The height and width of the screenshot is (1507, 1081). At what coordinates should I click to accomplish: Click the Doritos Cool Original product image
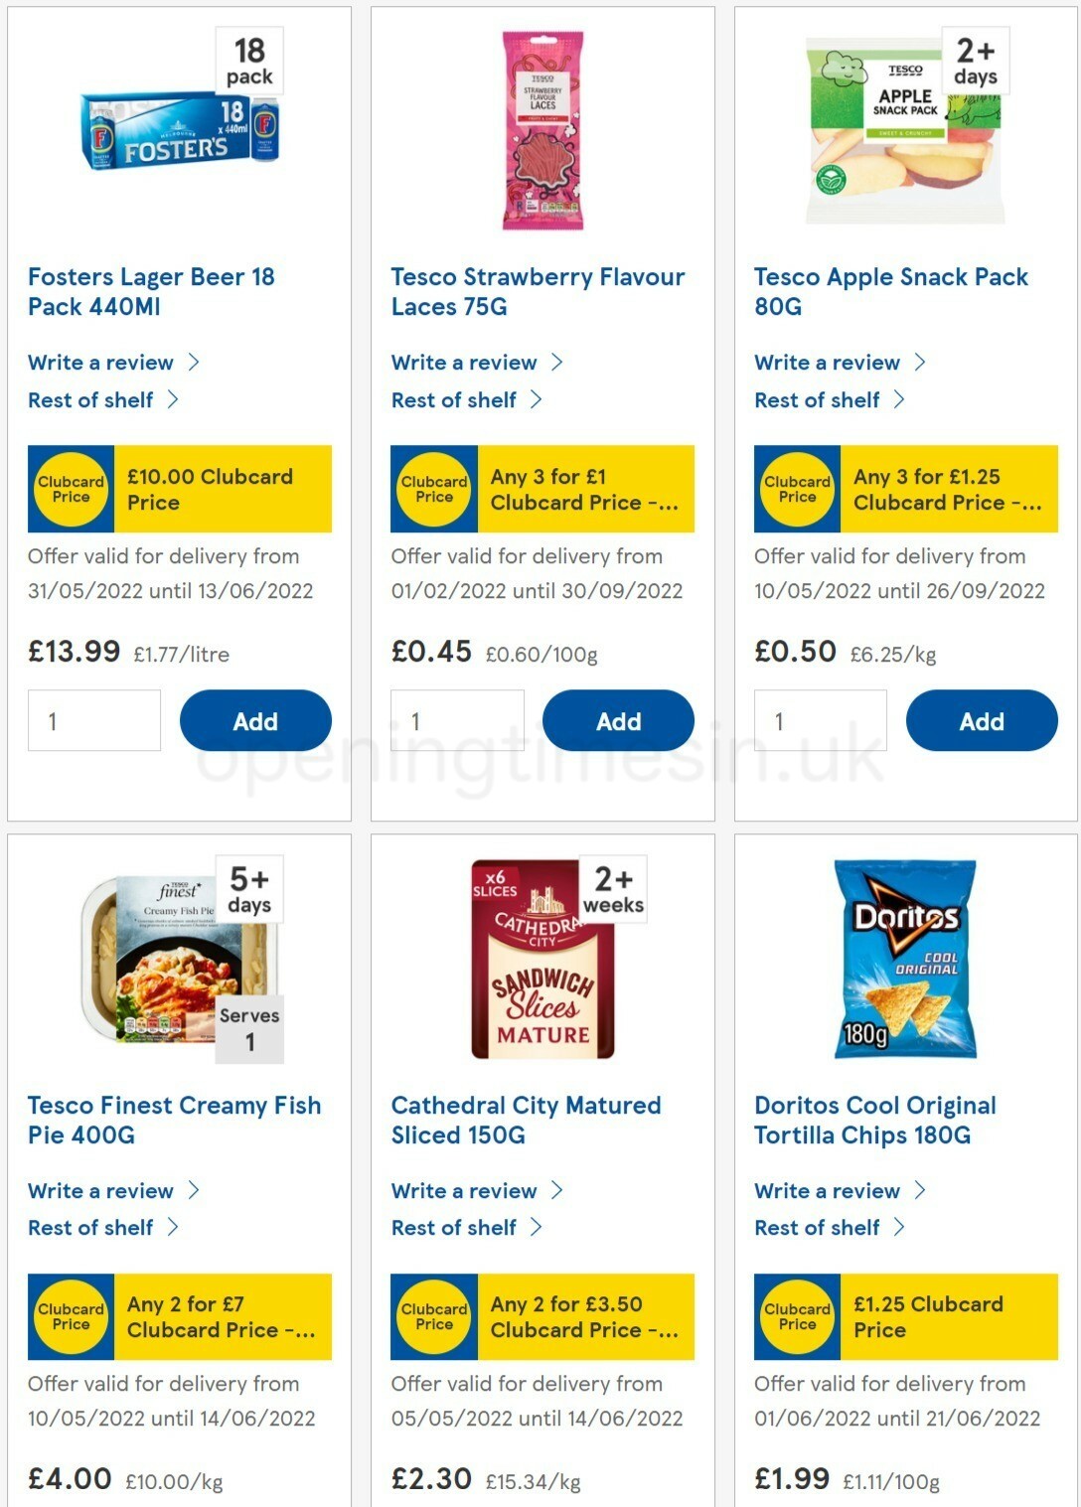[x=906, y=959]
